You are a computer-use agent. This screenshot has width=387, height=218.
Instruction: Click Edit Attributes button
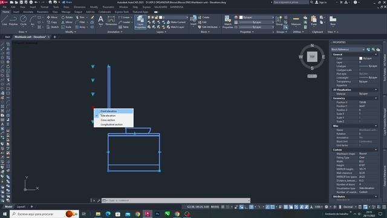(209, 27)
